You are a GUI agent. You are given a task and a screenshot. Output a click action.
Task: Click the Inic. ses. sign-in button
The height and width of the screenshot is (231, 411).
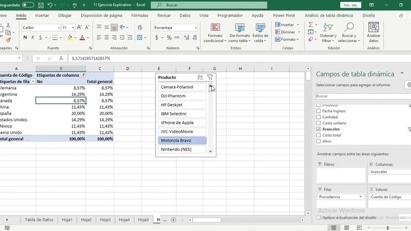pos(351,5)
